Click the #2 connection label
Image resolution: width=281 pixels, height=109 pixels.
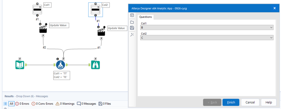pos(44,47)
